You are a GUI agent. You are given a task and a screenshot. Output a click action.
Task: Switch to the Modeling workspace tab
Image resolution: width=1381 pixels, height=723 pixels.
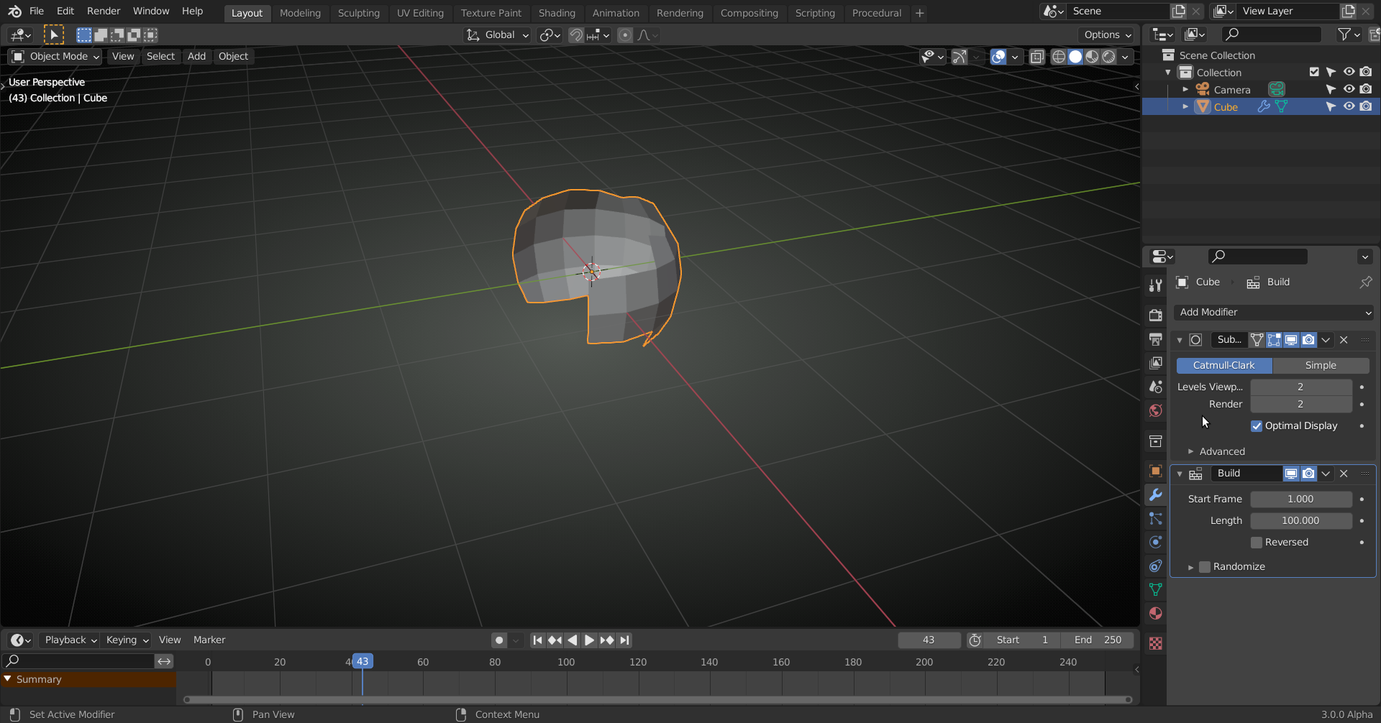pyautogui.click(x=300, y=13)
